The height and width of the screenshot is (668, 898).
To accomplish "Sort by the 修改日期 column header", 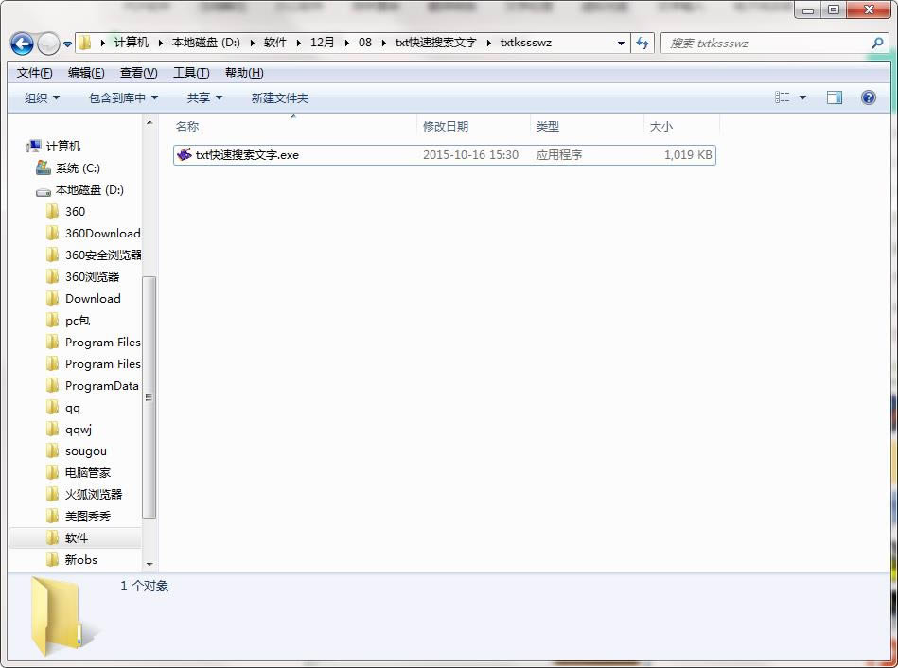I will click(446, 126).
